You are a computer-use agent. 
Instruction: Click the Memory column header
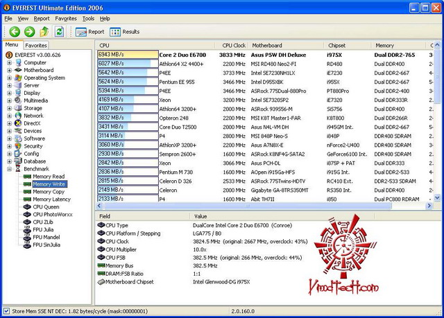[x=398, y=46]
